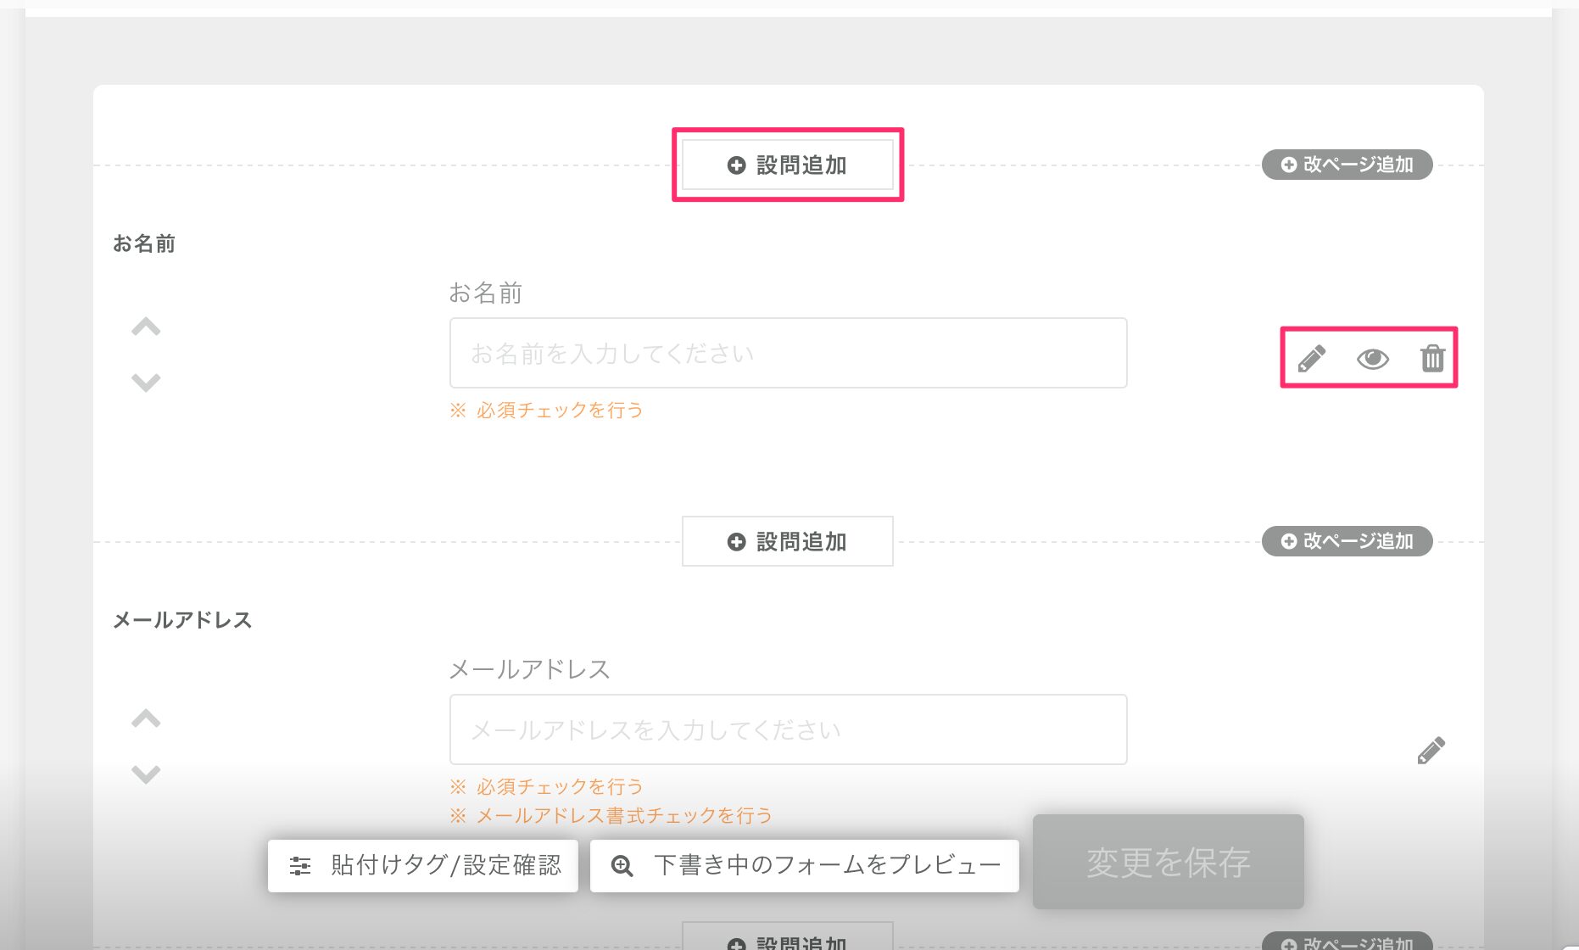1579x950 pixels.
Task: Move the お名前 question up
Action: [x=146, y=327]
